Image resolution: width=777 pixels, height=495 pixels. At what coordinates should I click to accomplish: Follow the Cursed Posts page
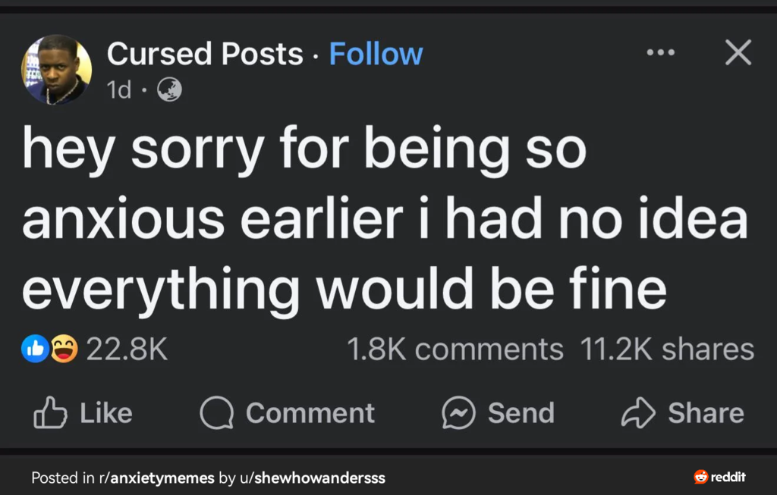click(376, 54)
